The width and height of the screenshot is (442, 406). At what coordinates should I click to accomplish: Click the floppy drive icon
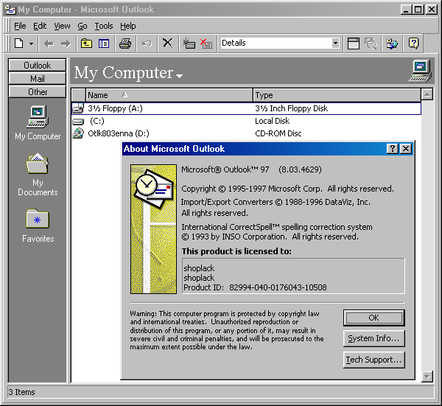pyautogui.click(x=78, y=108)
